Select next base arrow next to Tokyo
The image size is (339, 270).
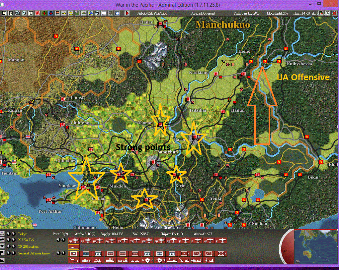pyautogui.click(x=13, y=234)
